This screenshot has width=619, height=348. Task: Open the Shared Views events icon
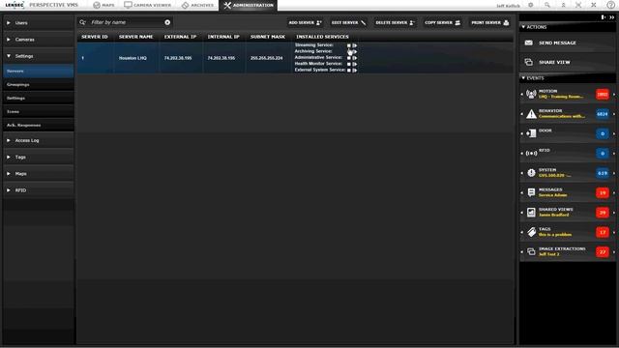pos(531,213)
